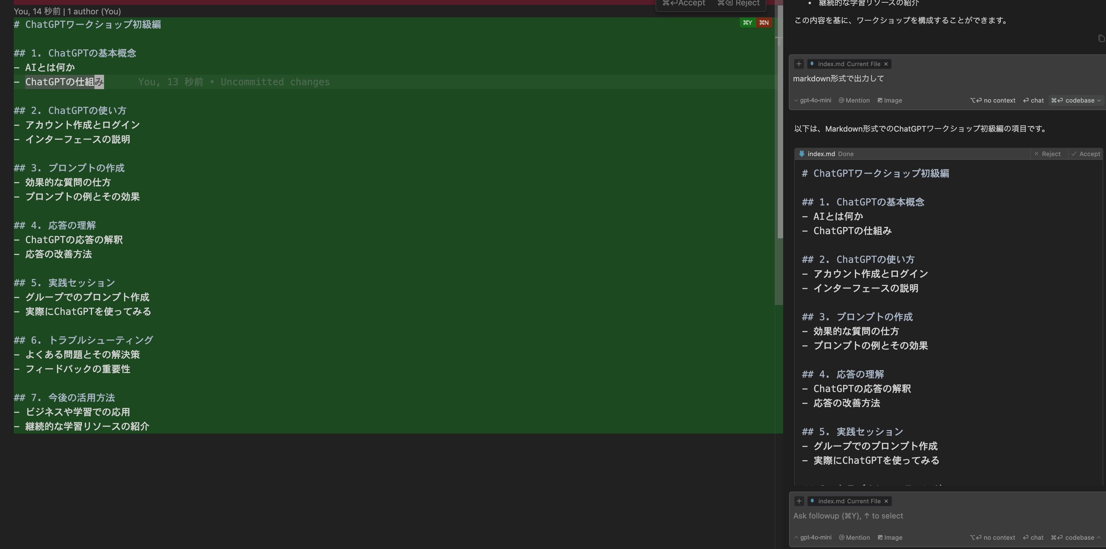Expand codebase chevron in the bottom followup box
Viewport: 1106px width, 549px height.
click(x=1099, y=537)
